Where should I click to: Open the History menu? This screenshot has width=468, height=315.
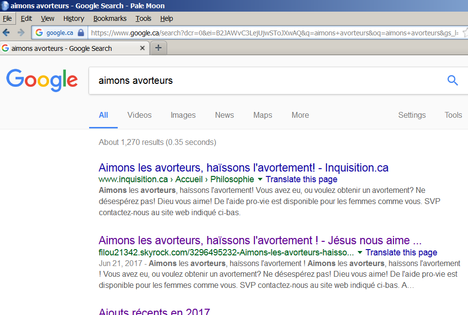coord(73,18)
